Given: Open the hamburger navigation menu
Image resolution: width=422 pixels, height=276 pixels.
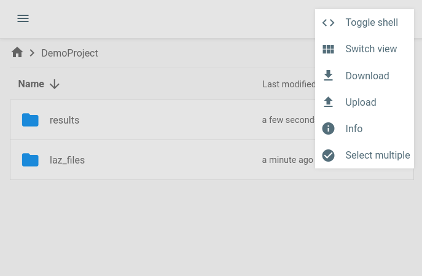Looking at the screenshot, I should [x=23, y=18].
